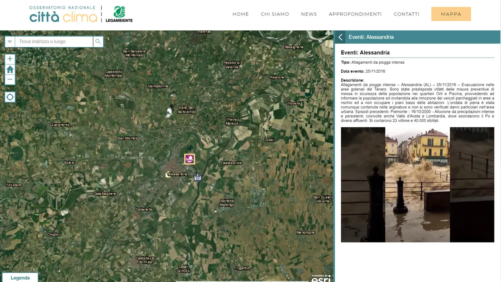Open the Alessandria flood photo
The height and width of the screenshot is (282, 501).
[417, 184]
